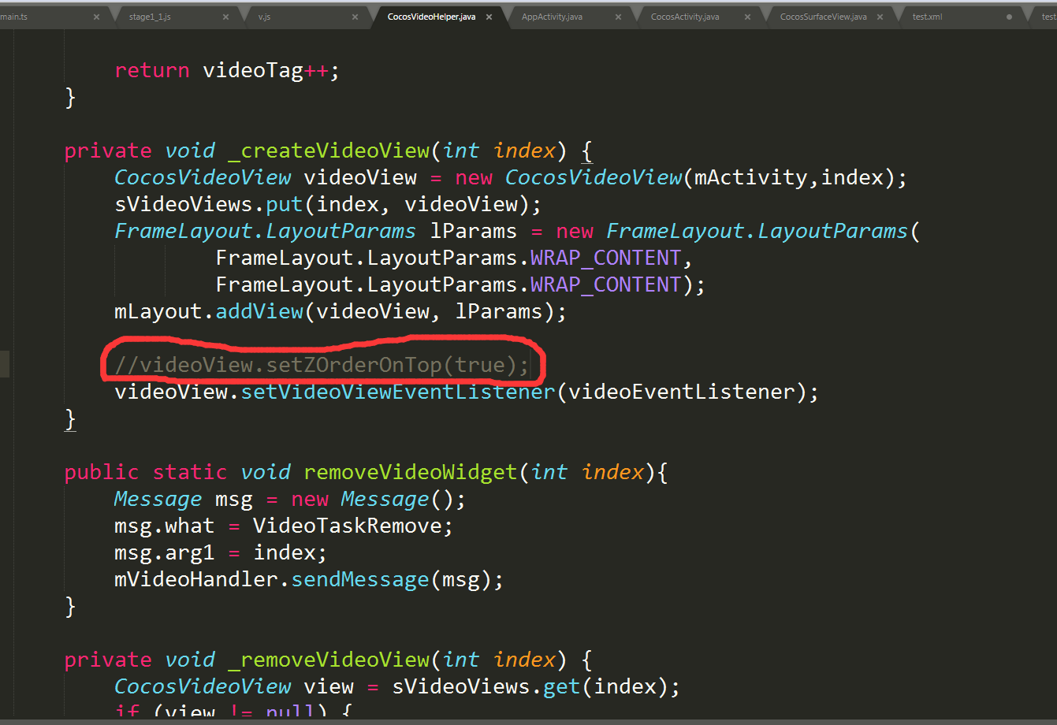Image resolution: width=1057 pixels, height=725 pixels.
Task: Switch to the AppActivity.java tab
Action: pos(552,17)
